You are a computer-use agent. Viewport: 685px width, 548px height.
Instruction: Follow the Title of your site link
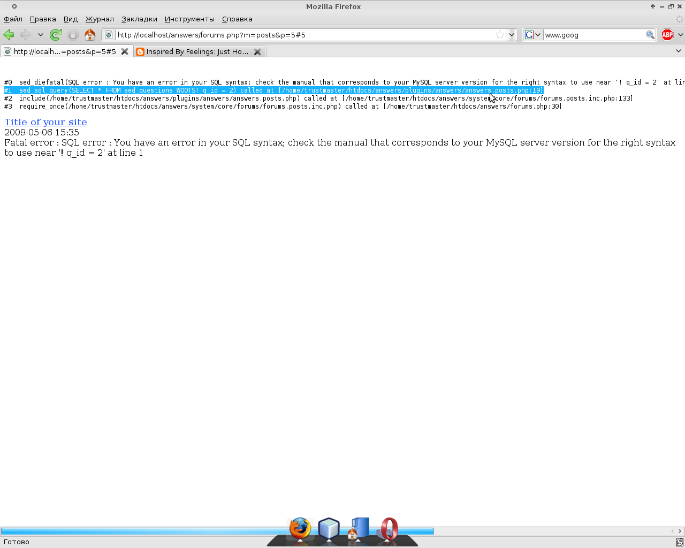tap(45, 122)
